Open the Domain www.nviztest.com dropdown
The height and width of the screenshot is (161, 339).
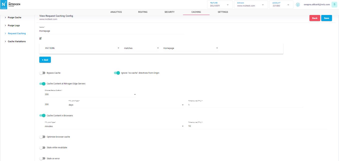point(251,4)
